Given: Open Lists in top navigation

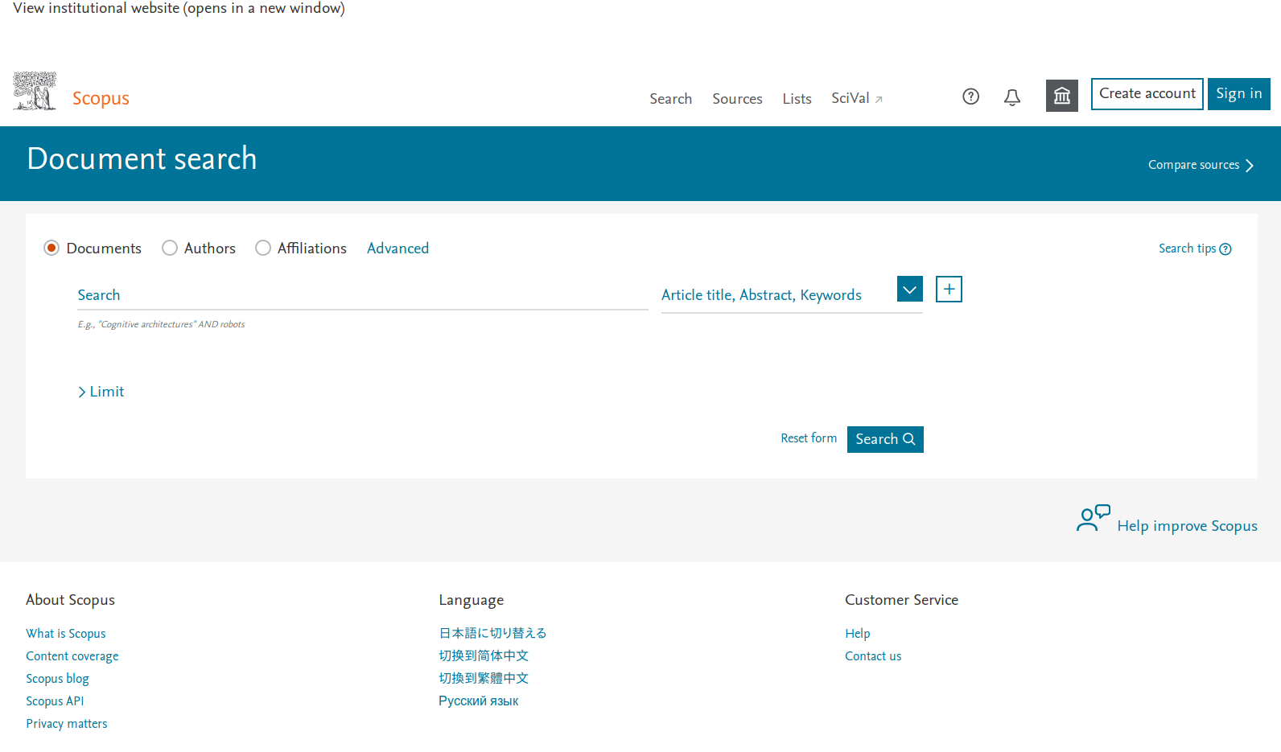Looking at the screenshot, I should [797, 99].
